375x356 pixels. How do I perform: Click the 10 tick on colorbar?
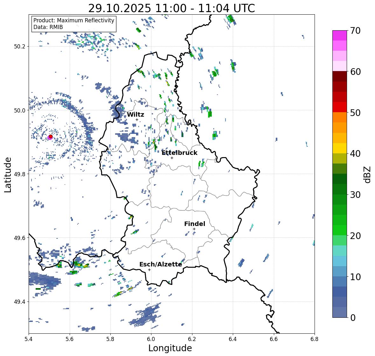coord(355,277)
